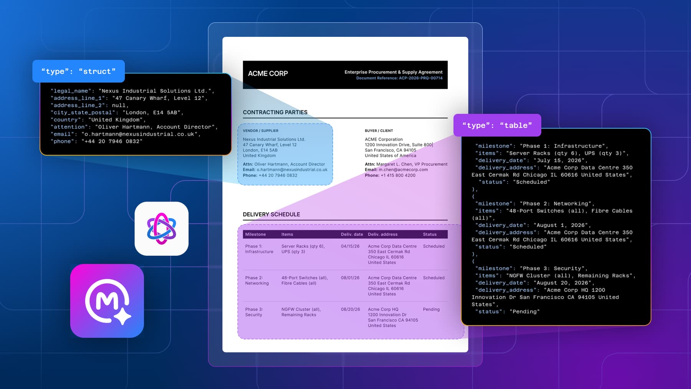Image resolution: width=691 pixels, height=389 pixels.
Task: Click Enterprise Procurement & Supply Agreement title
Action: [x=393, y=72]
